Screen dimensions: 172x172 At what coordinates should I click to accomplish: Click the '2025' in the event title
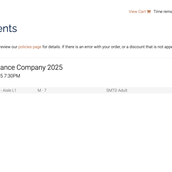[55, 68]
